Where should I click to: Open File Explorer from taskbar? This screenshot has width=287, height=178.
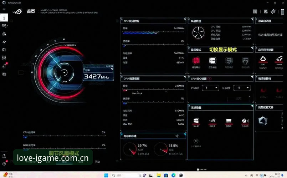pyautogui.click(x=159, y=175)
